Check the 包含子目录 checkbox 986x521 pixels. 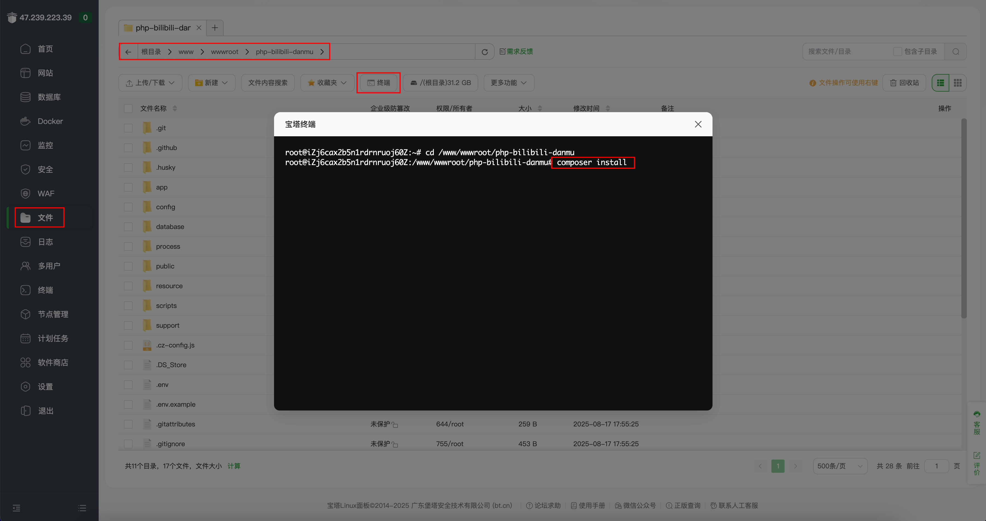(897, 52)
